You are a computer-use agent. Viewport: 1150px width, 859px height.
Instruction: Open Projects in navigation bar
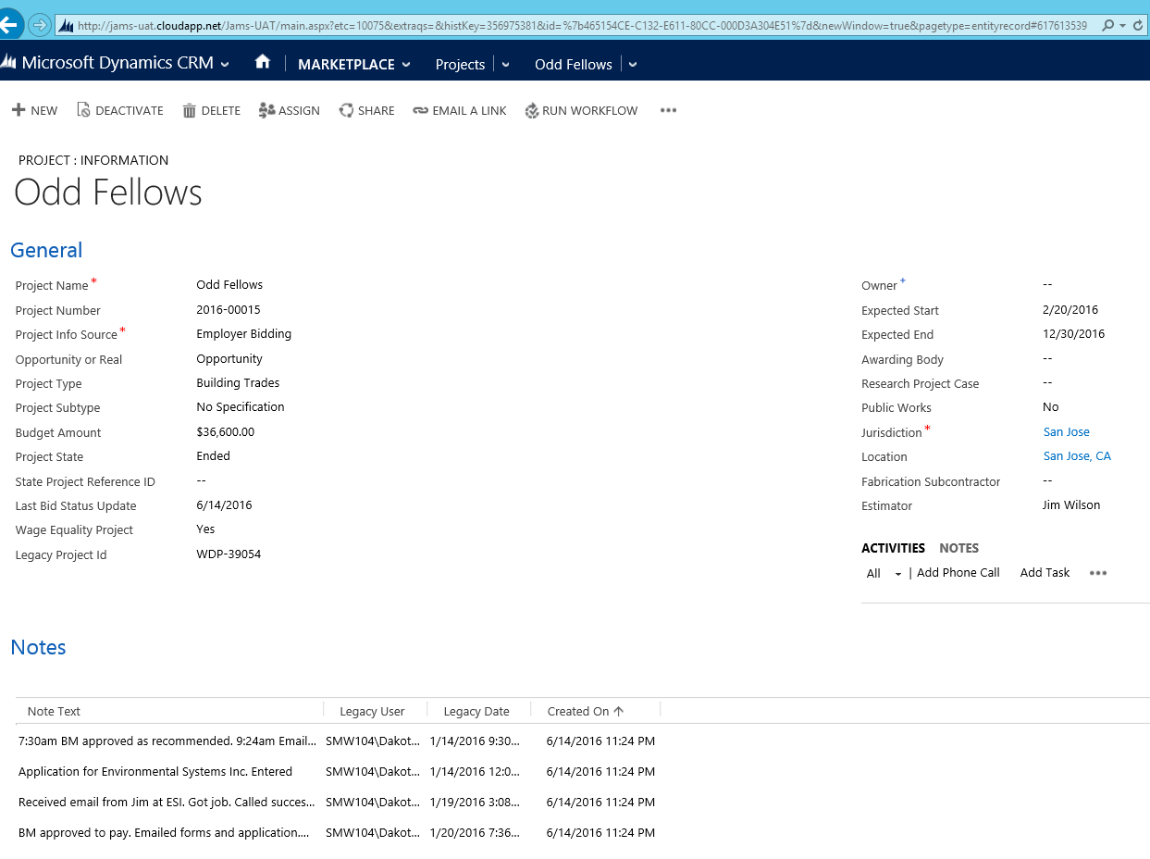[460, 65]
